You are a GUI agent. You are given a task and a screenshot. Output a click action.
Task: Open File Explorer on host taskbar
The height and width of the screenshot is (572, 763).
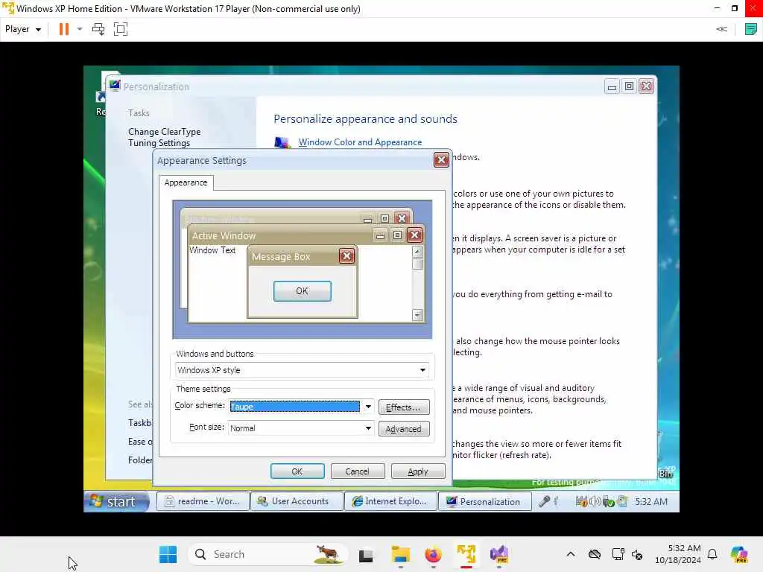tap(400, 554)
